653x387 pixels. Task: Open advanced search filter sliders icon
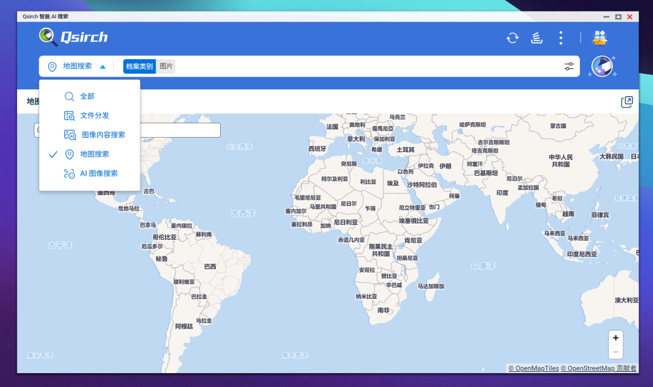(569, 66)
